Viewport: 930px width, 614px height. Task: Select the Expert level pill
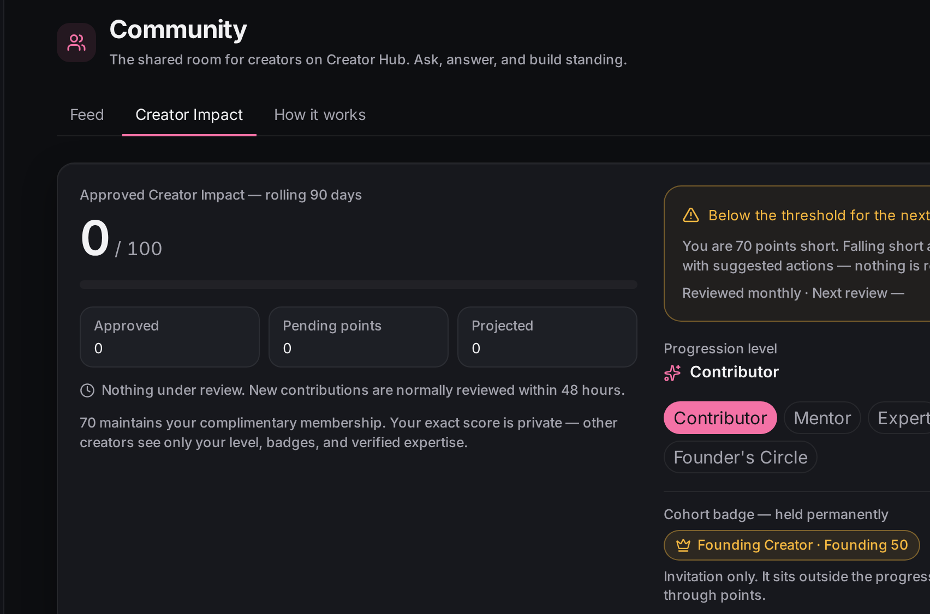[x=899, y=418]
